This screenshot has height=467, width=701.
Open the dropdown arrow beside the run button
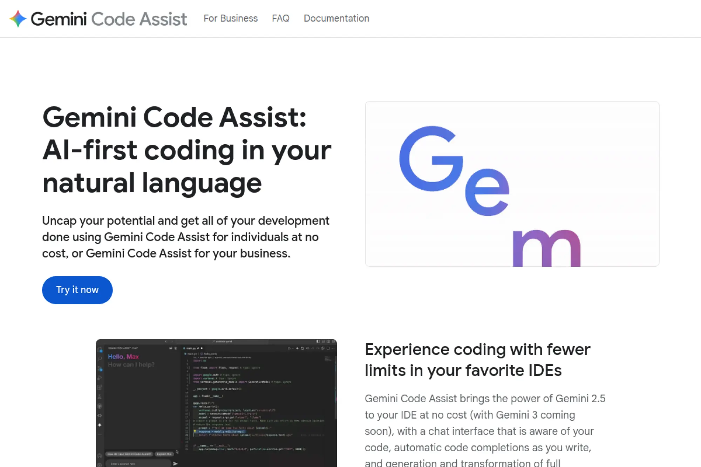coord(292,349)
